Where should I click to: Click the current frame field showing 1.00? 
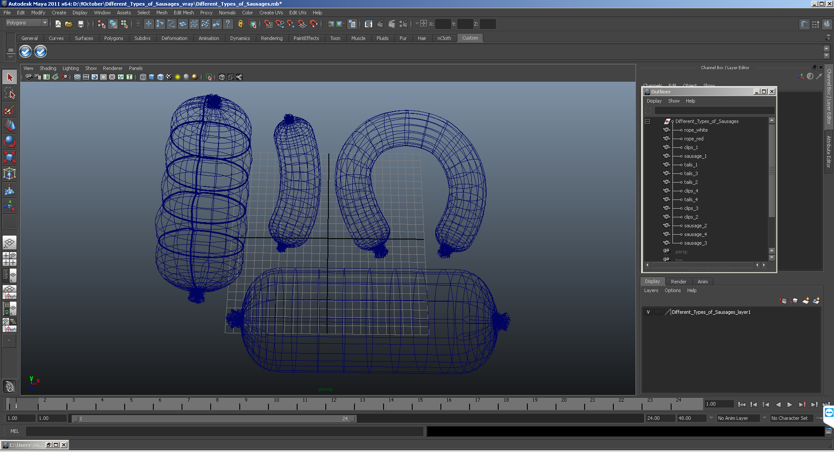(x=719, y=404)
